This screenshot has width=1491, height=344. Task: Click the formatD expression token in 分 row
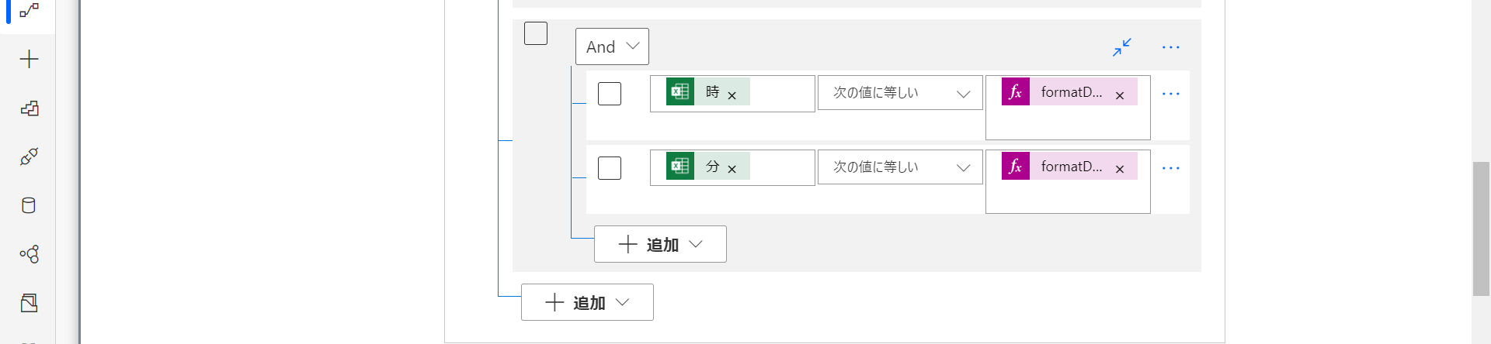tap(1070, 167)
